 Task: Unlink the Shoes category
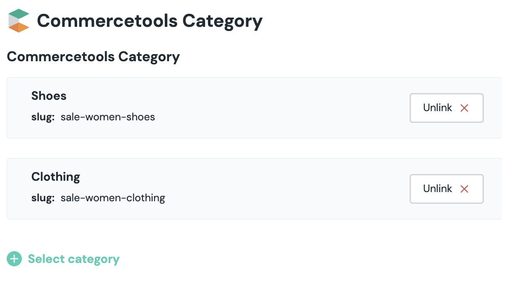coord(446,108)
